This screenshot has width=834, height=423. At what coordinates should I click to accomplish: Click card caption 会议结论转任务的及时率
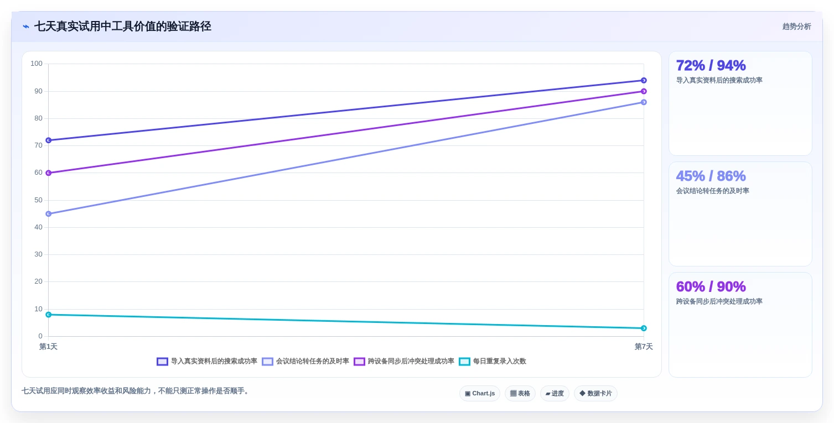[712, 191]
